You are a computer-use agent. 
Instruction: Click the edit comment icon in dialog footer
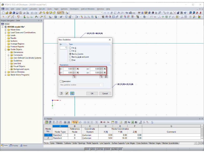(x=67, y=93)
